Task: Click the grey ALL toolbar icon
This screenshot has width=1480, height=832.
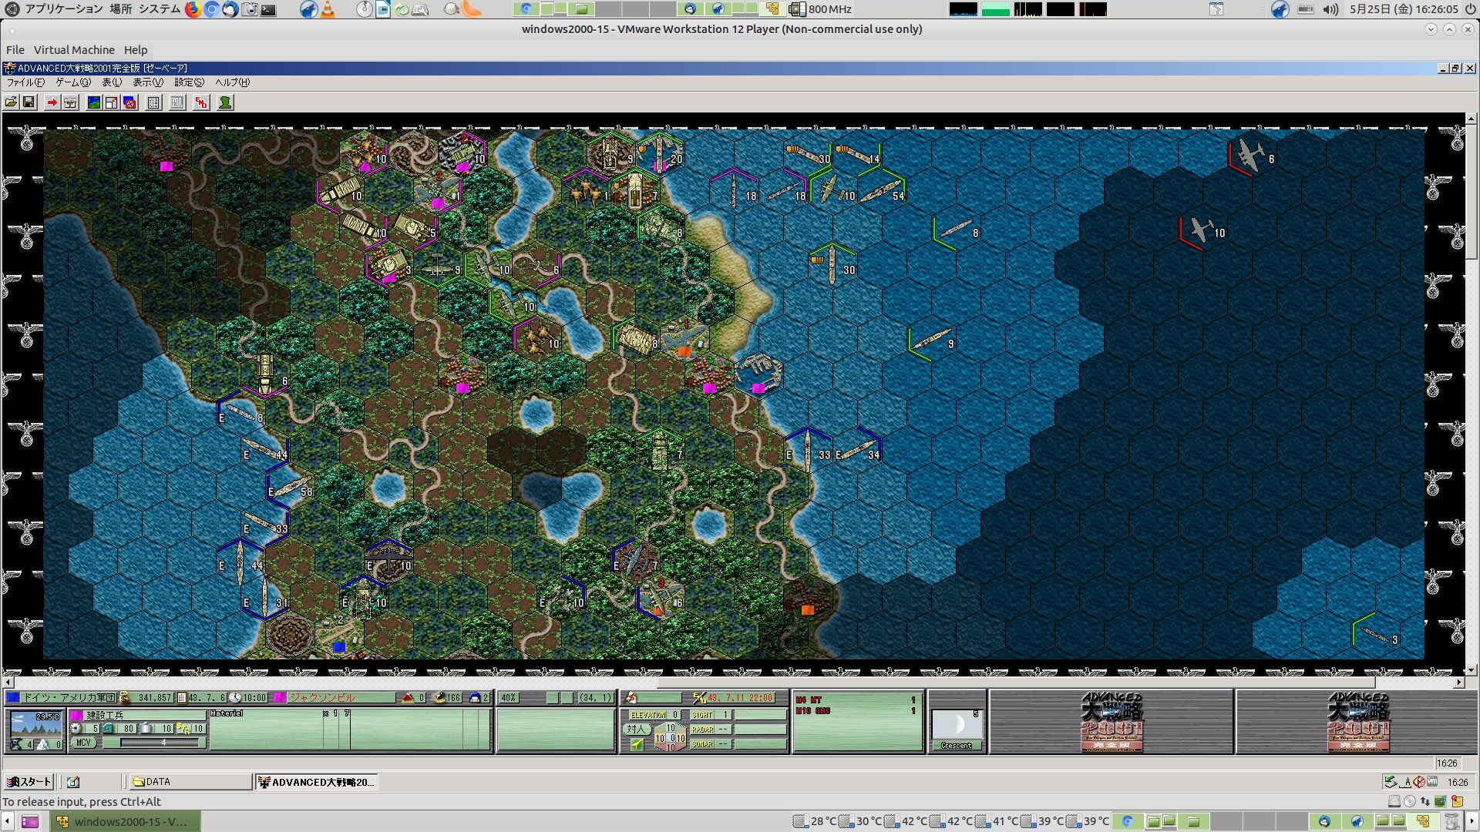Action: click(x=177, y=102)
